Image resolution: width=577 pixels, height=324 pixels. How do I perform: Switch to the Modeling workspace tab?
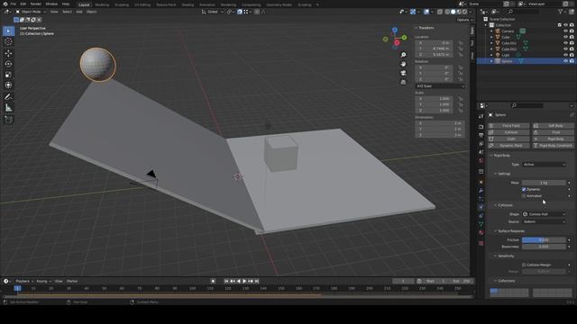click(102, 4)
